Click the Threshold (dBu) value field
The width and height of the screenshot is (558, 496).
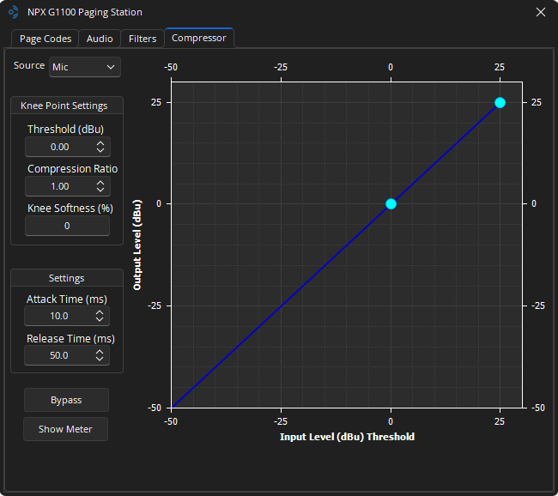(59, 147)
